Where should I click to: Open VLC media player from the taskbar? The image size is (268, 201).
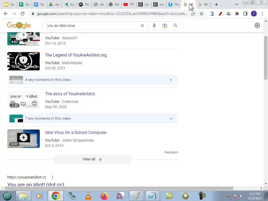pos(88,196)
